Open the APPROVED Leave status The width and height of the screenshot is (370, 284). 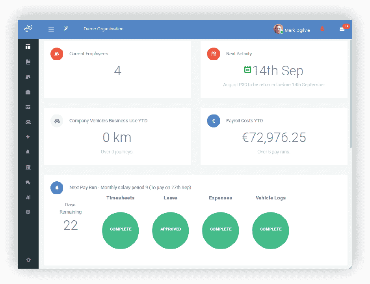click(x=170, y=231)
